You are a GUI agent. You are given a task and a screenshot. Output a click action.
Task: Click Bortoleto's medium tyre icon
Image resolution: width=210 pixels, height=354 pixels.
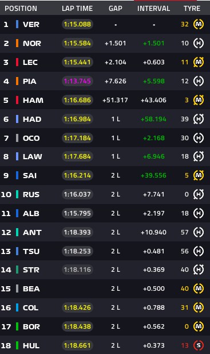pyautogui.click(x=199, y=326)
